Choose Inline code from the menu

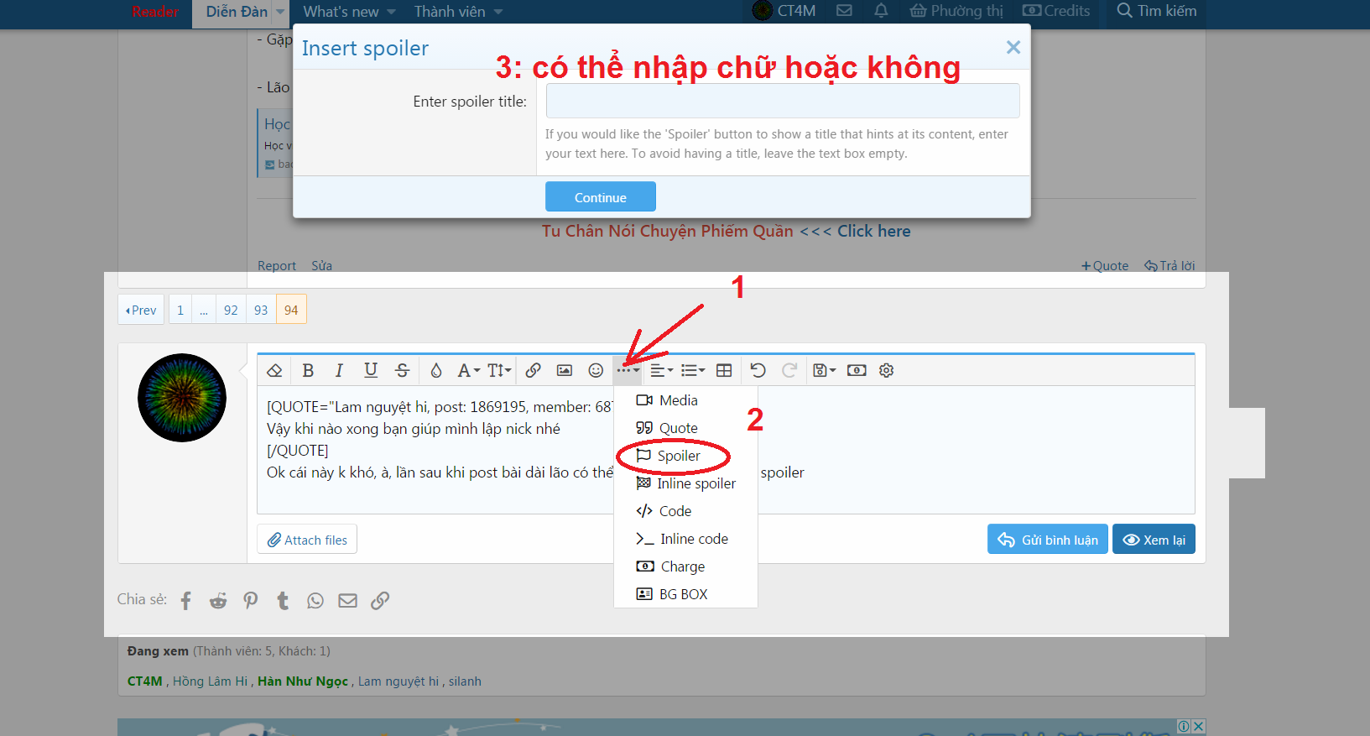pos(693,539)
